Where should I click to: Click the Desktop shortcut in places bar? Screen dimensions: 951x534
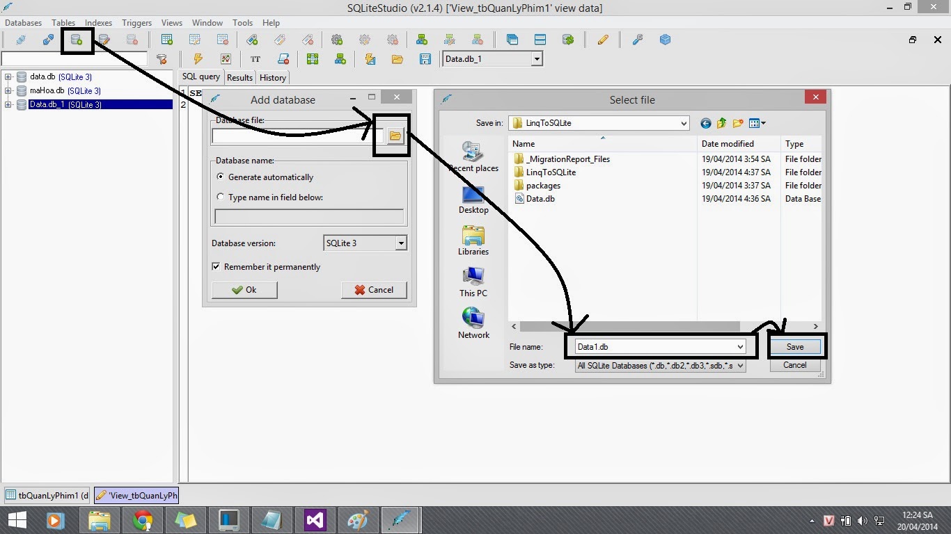pos(473,200)
